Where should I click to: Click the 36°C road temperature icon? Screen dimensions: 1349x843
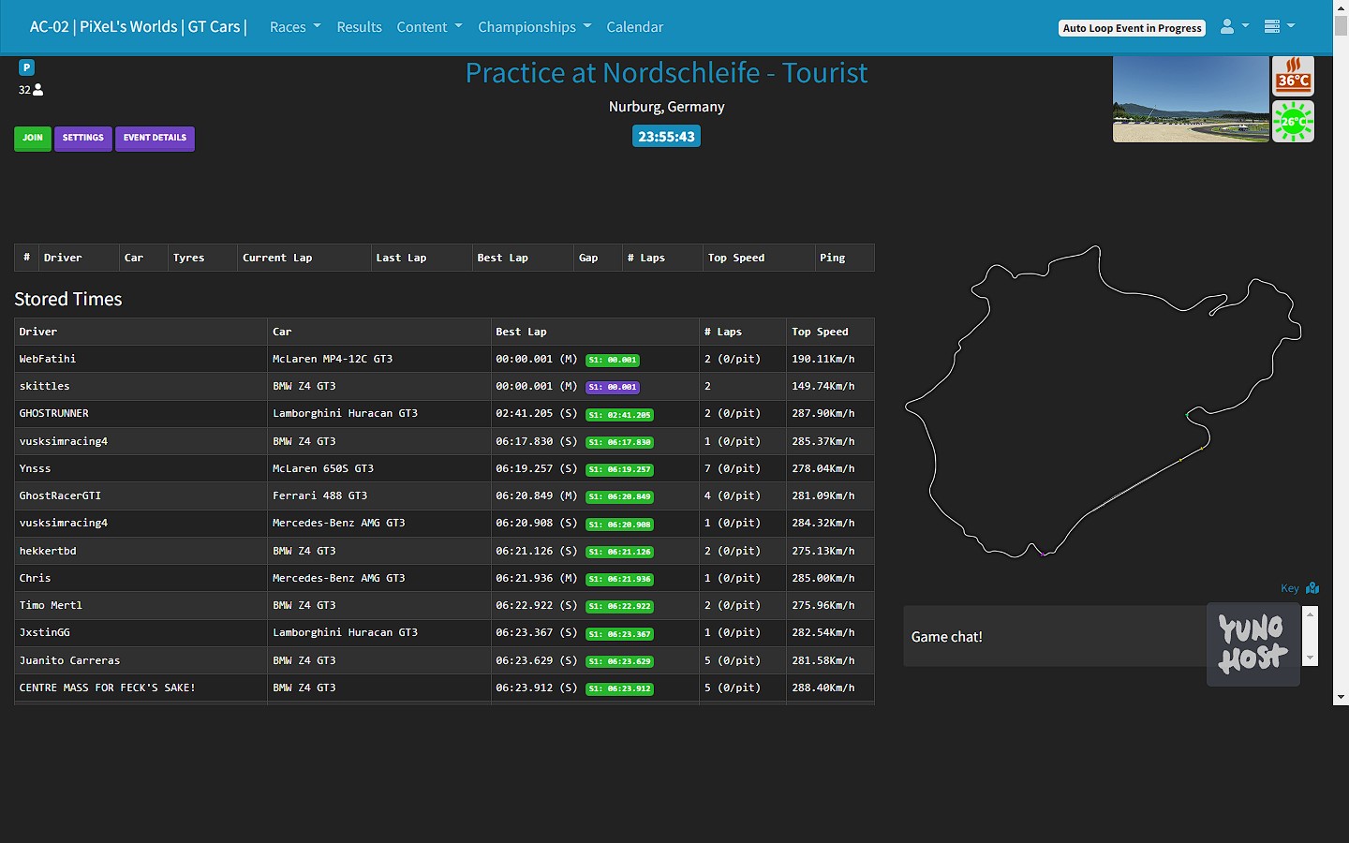[x=1293, y=75]
